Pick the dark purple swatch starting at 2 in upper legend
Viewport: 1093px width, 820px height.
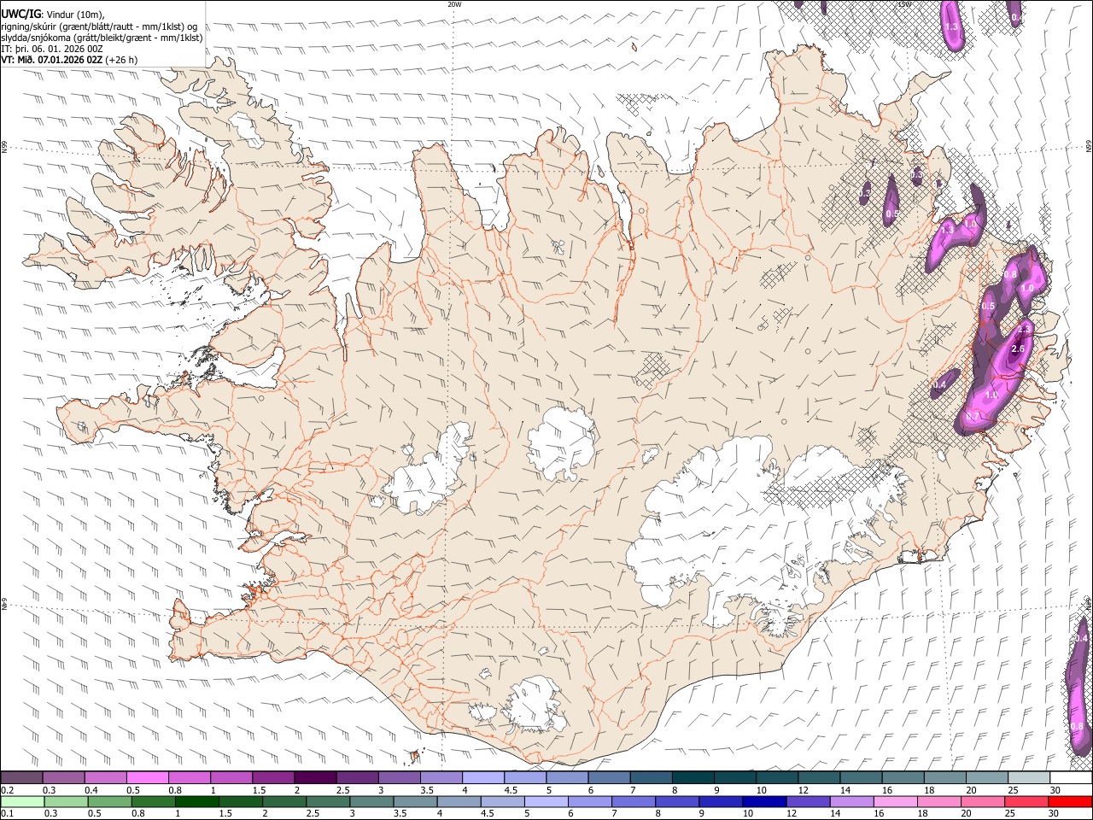coord(315,777)
